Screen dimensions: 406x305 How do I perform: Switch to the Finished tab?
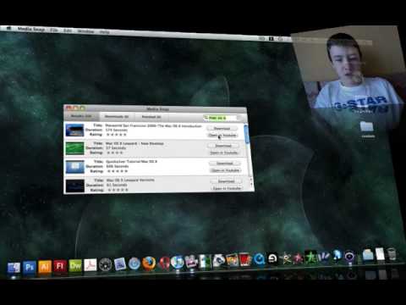tap(151, 117)
